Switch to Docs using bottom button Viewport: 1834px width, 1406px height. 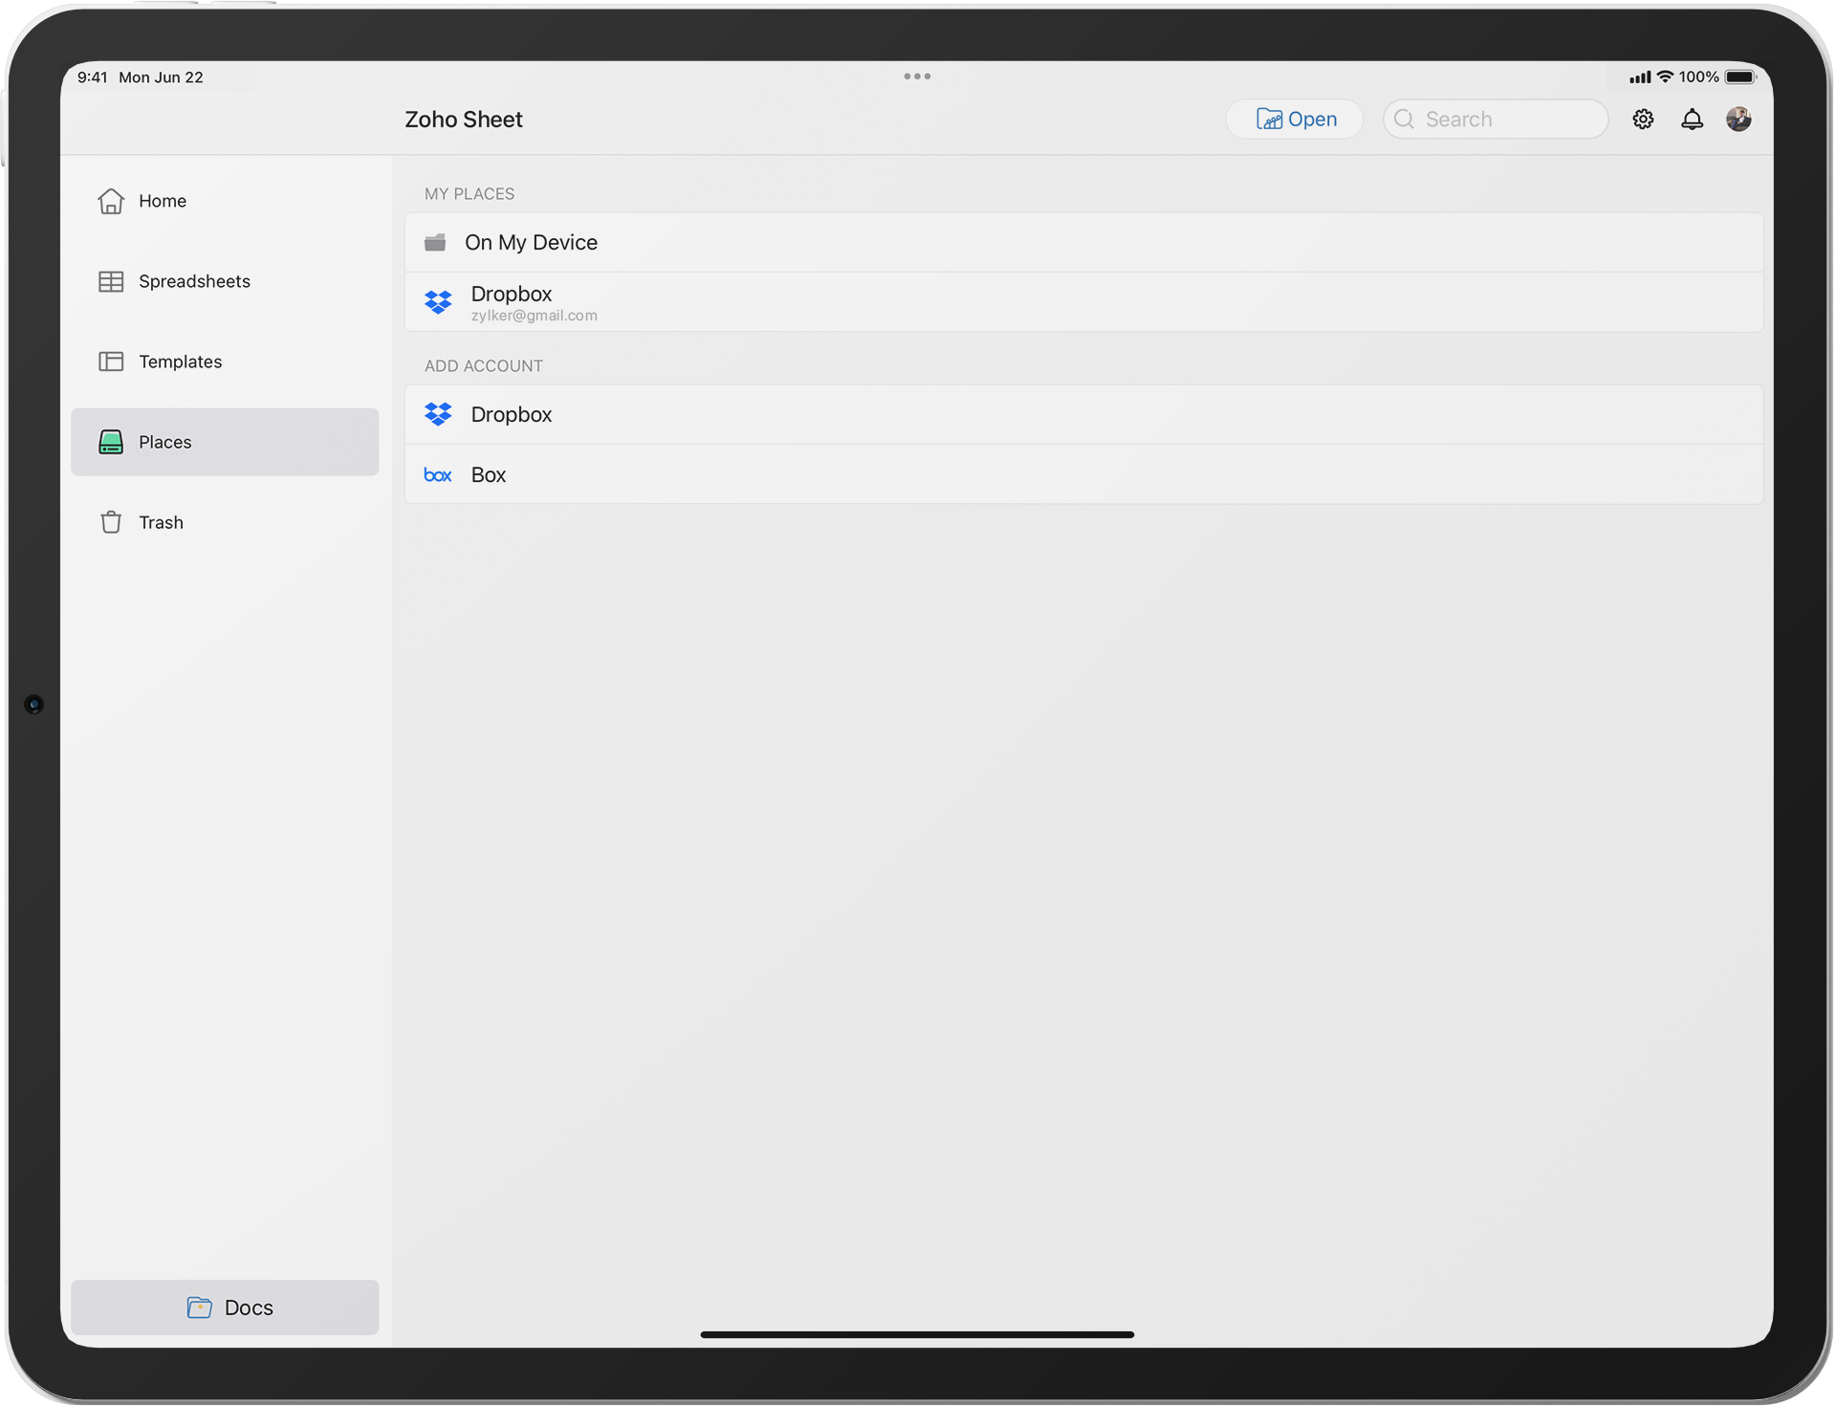tap(225, 1307)
